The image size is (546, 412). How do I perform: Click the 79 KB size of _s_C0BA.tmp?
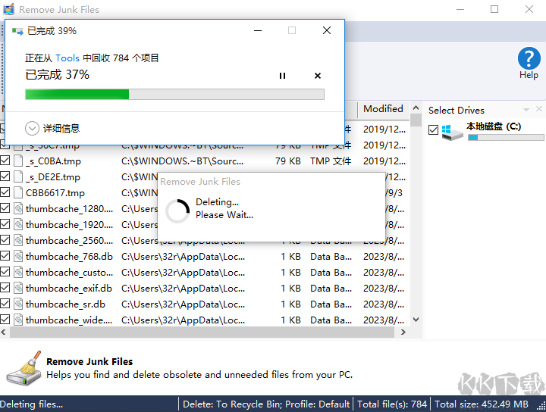coord(288,161)
